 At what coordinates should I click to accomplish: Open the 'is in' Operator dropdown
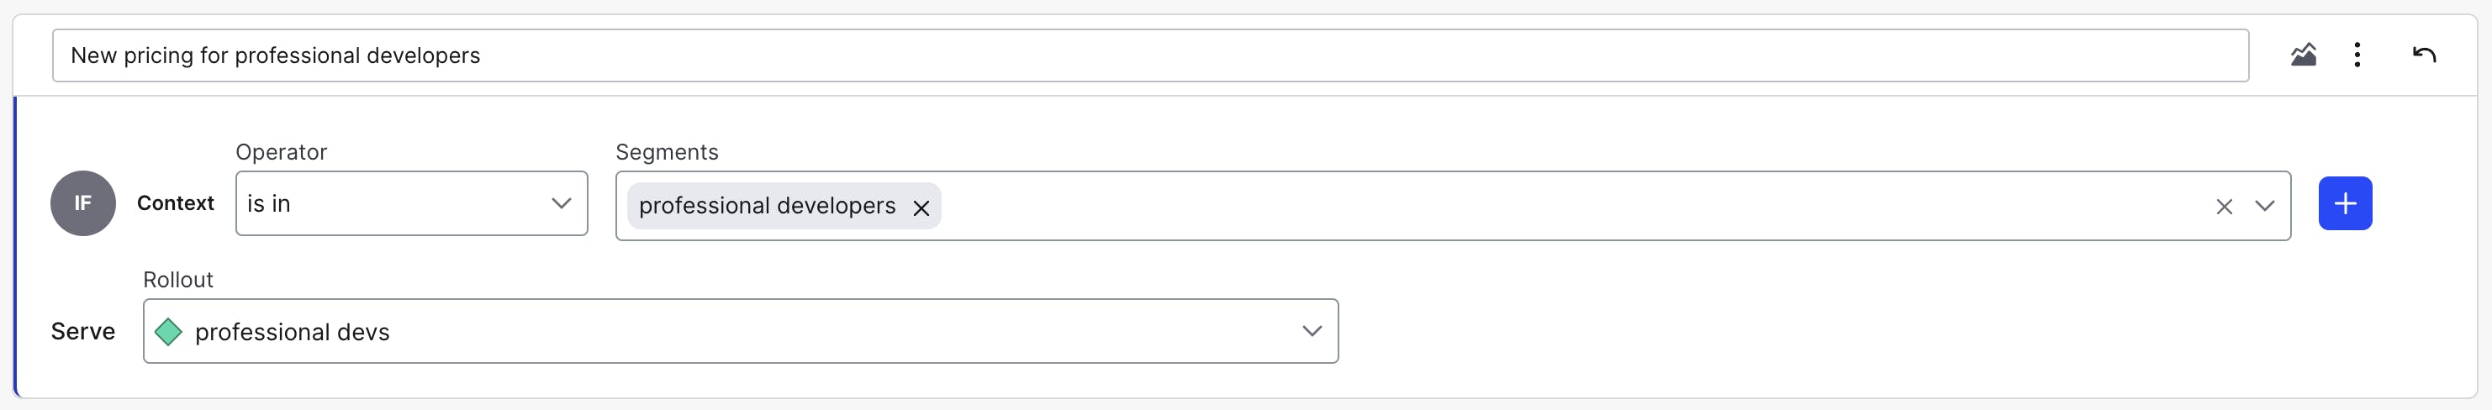(x=397, y=204)
